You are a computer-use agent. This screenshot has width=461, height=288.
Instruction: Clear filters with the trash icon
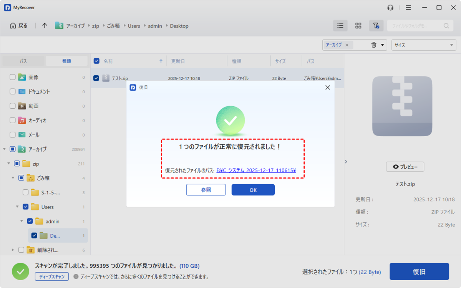pyautogui.click(x=374, y=45)
